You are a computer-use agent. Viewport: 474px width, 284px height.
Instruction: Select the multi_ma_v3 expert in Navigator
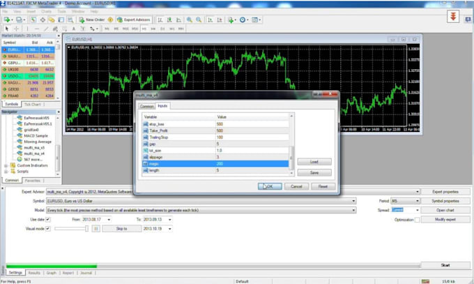coord(34,148)
